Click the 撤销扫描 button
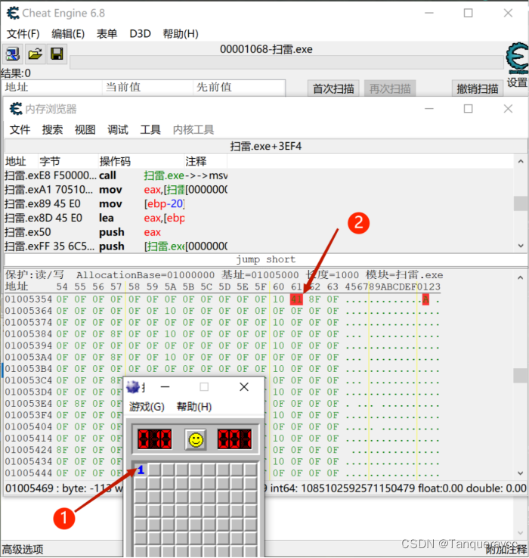Image resolution: width=529 pixels, height=558 pixels. tap(478, 88)
